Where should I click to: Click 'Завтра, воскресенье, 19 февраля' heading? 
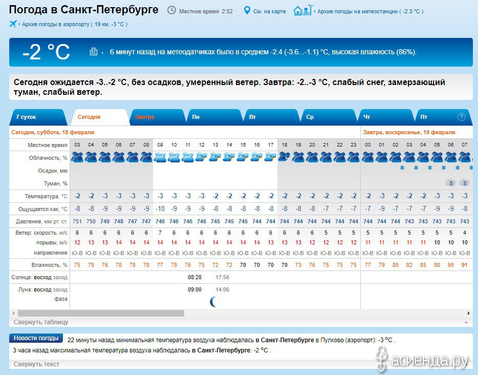tap(409, 132)
